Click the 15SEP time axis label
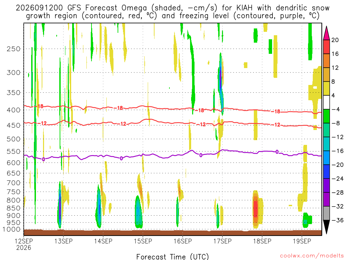 coord(143,241)
